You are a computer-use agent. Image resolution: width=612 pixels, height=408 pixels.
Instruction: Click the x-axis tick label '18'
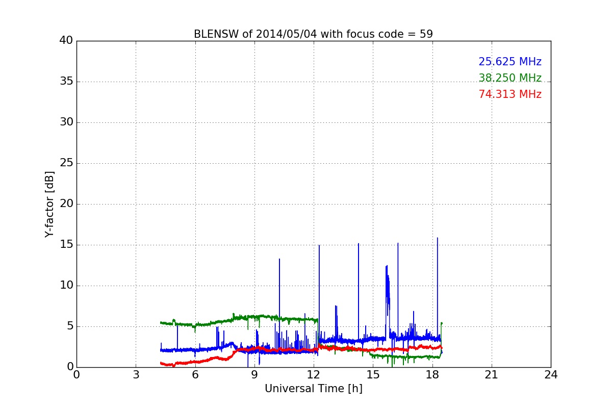point(432,375)
